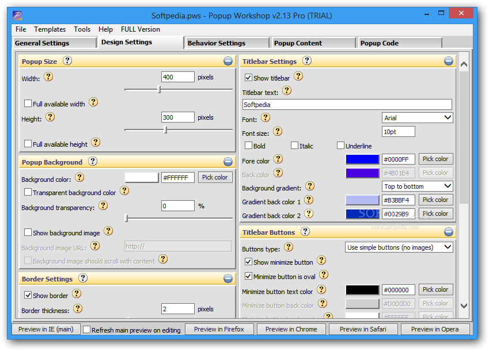Click help icon for Background gradient
Viewport: 489px width, 351px height.
pos(310,186)
